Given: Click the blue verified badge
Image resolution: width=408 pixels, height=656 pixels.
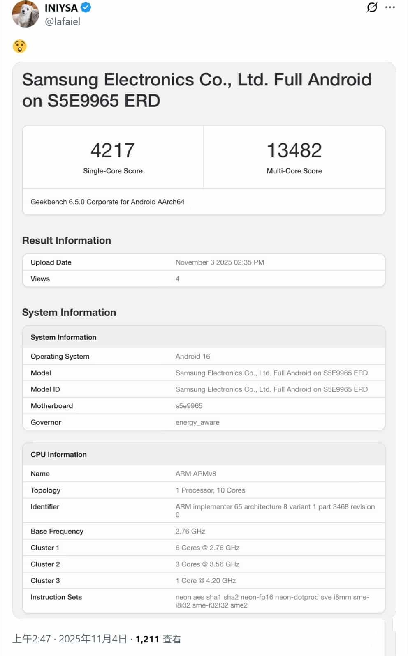Looking at the screenshot, I should click(x=86, y=7).
